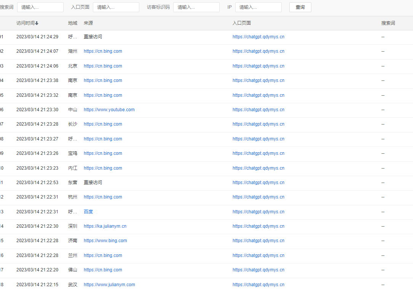Screen dimensions: 413x290
Task: Open the youtube.com source link
Action: [x=109, y=110]
